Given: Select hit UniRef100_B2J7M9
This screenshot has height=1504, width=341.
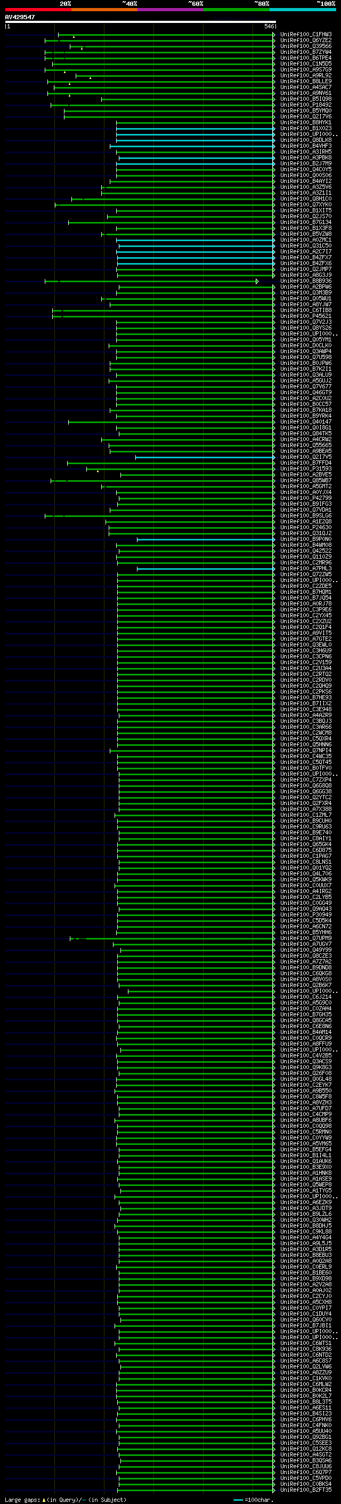Looking at the screenshot, I should click(x=306, y=163).
